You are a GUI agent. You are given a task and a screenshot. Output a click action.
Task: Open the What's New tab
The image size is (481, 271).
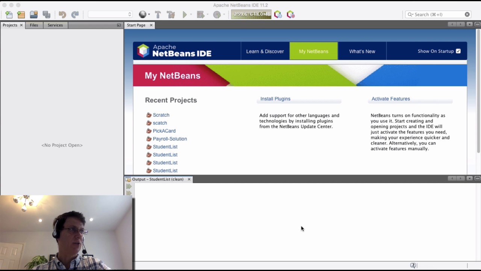coord(362,51)
